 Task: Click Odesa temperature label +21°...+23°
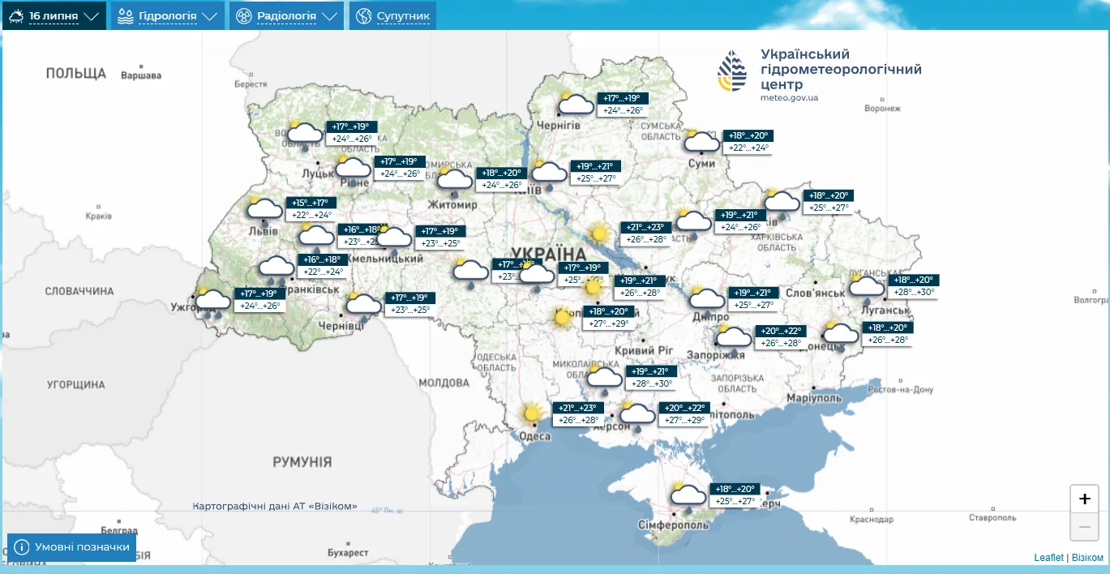click(x=578, y=408)
